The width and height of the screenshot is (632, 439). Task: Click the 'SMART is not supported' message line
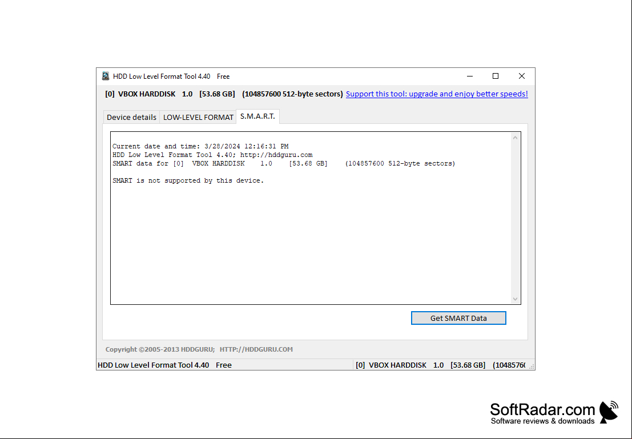pos(188,180)
